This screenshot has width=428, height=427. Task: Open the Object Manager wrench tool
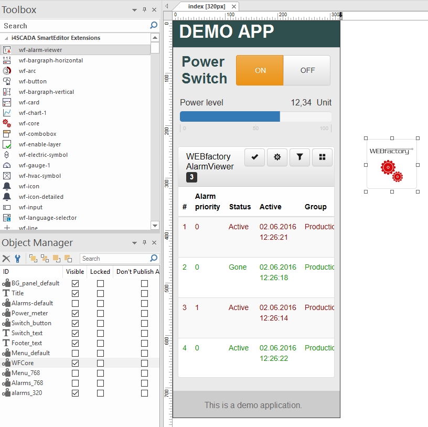pyautogui.click(x=18, y=259)
